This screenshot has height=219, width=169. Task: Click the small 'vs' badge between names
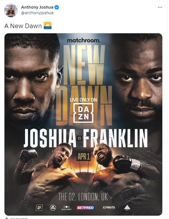click(80, 139)
